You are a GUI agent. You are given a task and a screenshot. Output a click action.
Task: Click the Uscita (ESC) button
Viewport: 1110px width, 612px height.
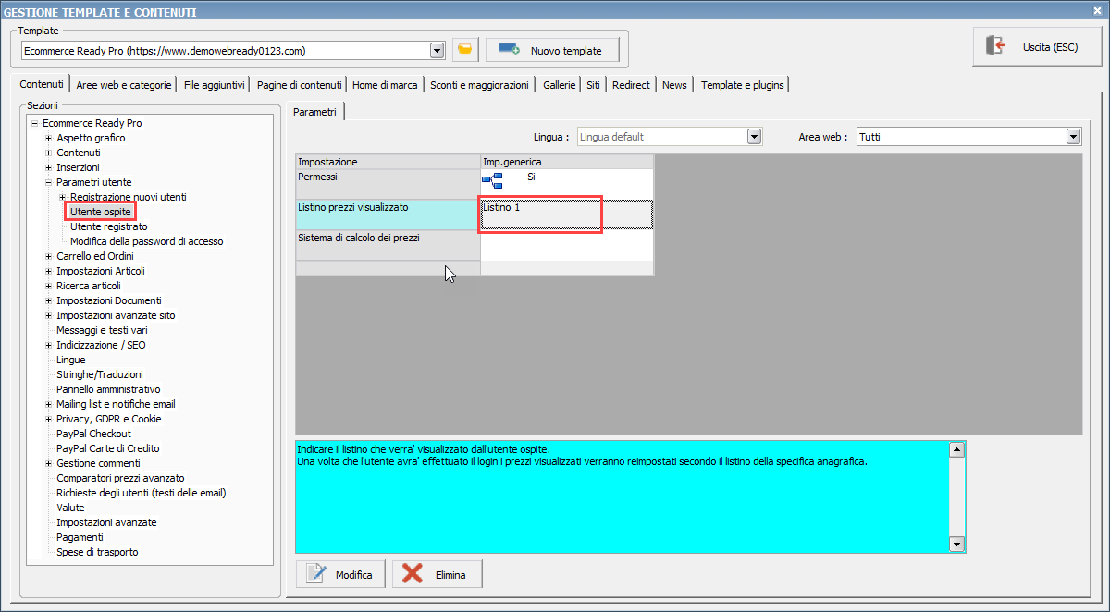[x=1037, y=46]
